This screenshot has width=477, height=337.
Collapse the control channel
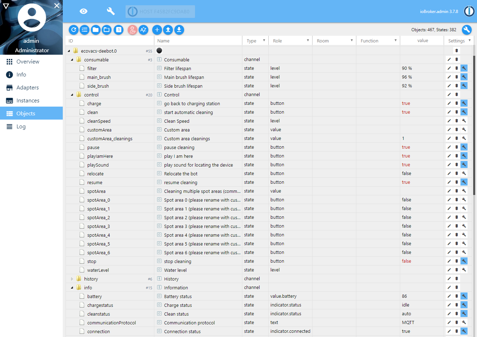(x=72, y=95)
